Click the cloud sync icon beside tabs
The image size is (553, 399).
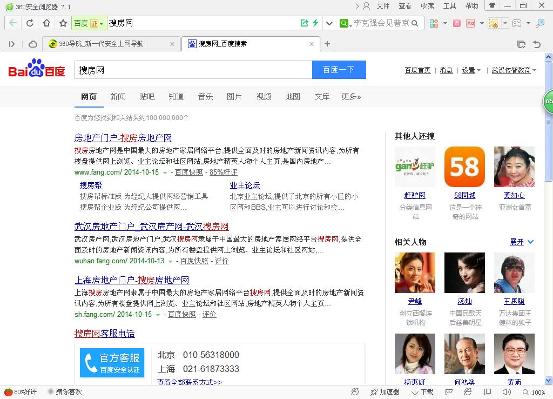click(33, 44)
